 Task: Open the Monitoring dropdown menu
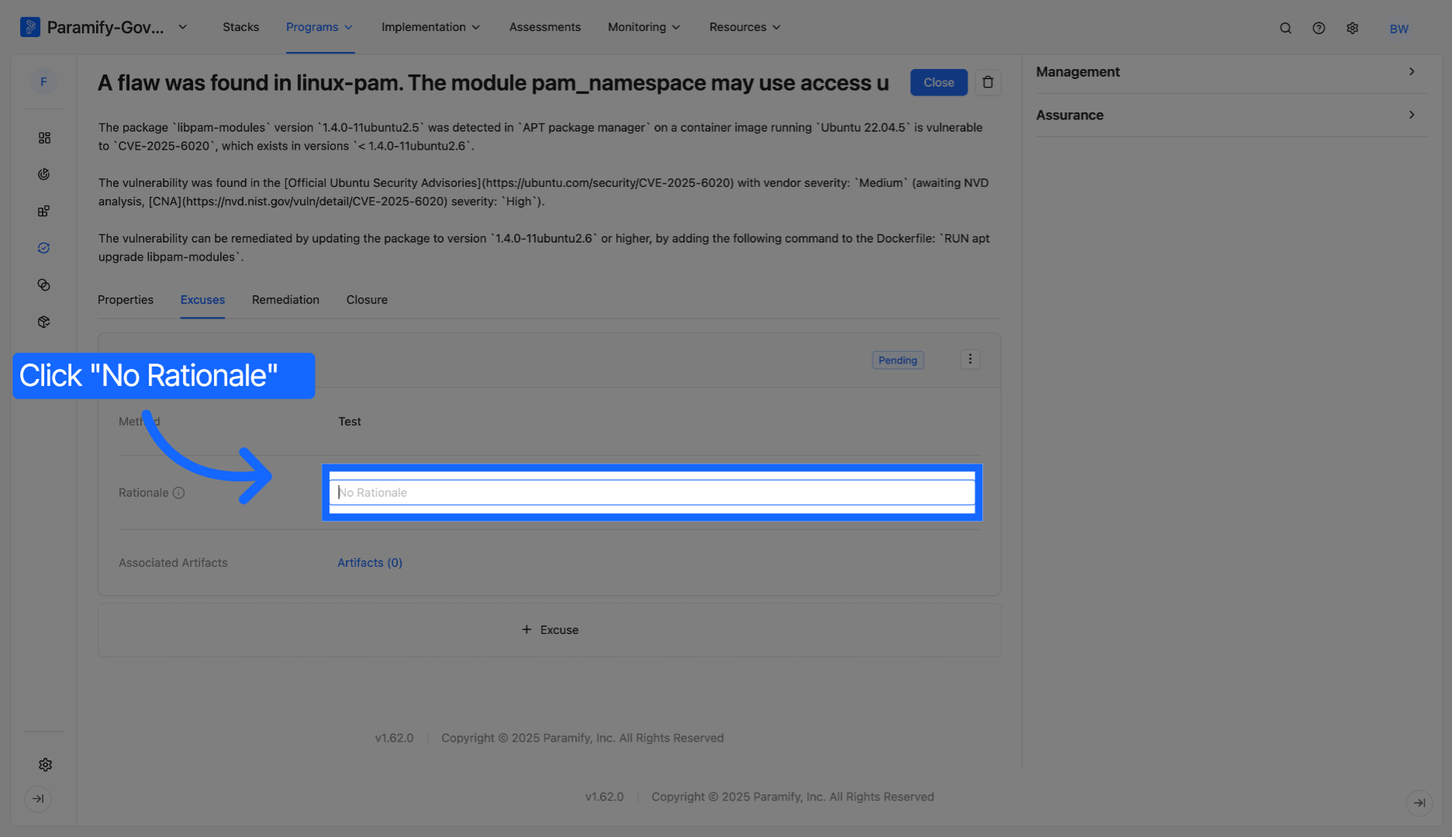pos(643,27)
